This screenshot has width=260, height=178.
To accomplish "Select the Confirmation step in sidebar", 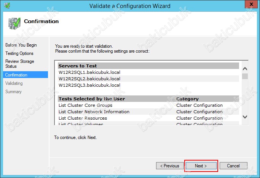I will 16,75.
